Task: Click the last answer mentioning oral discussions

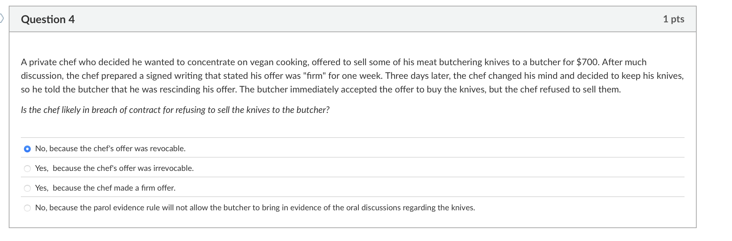Action: (x=255, y=208)
